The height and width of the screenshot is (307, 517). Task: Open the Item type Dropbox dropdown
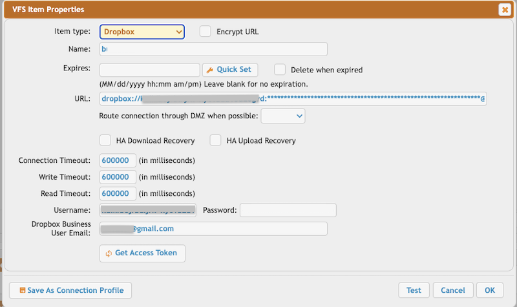point(142,32)
